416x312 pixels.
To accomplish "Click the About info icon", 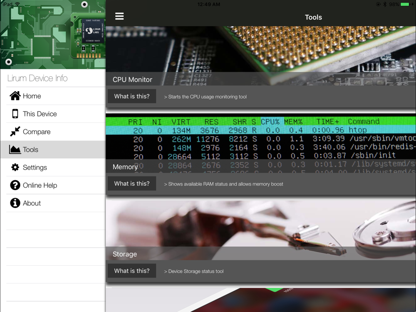I will (15, 203).
